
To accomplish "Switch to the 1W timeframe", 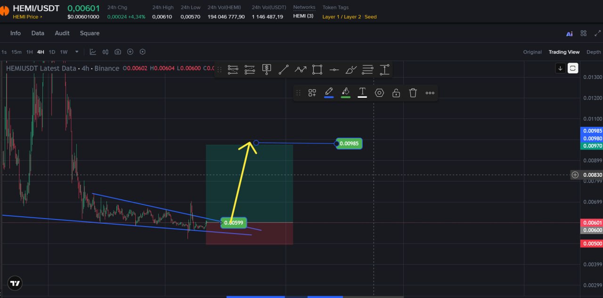I will 64,52.
